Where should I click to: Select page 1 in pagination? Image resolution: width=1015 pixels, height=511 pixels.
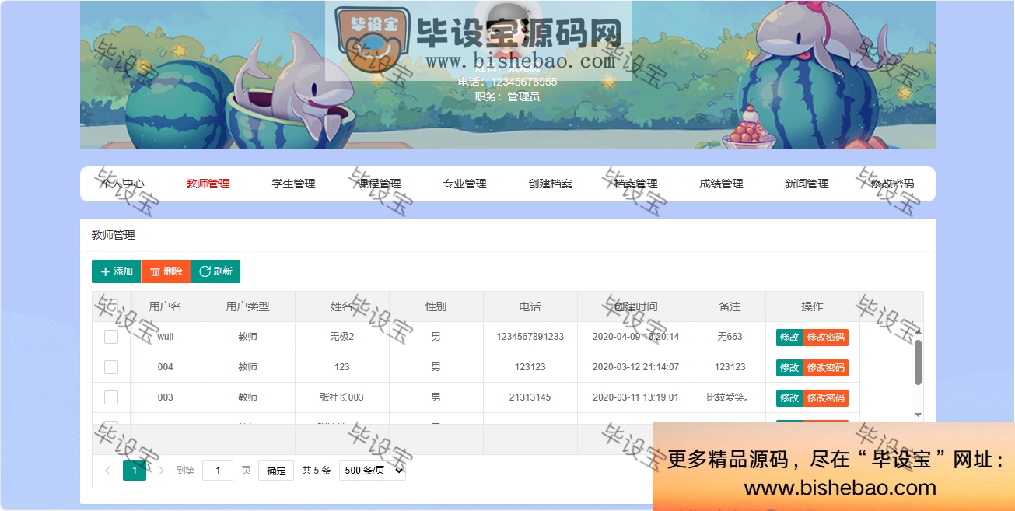click(x=135, y=471)
